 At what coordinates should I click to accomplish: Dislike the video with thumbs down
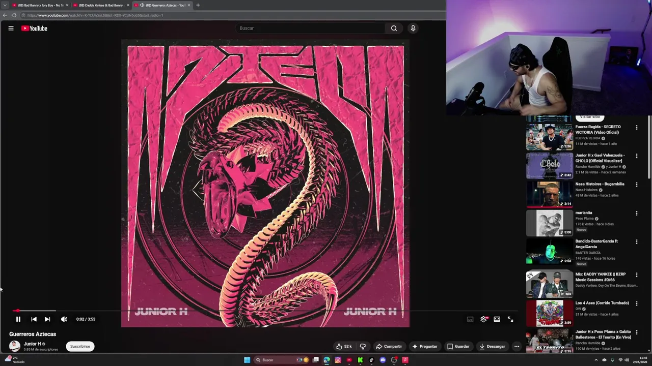(363, 346)
